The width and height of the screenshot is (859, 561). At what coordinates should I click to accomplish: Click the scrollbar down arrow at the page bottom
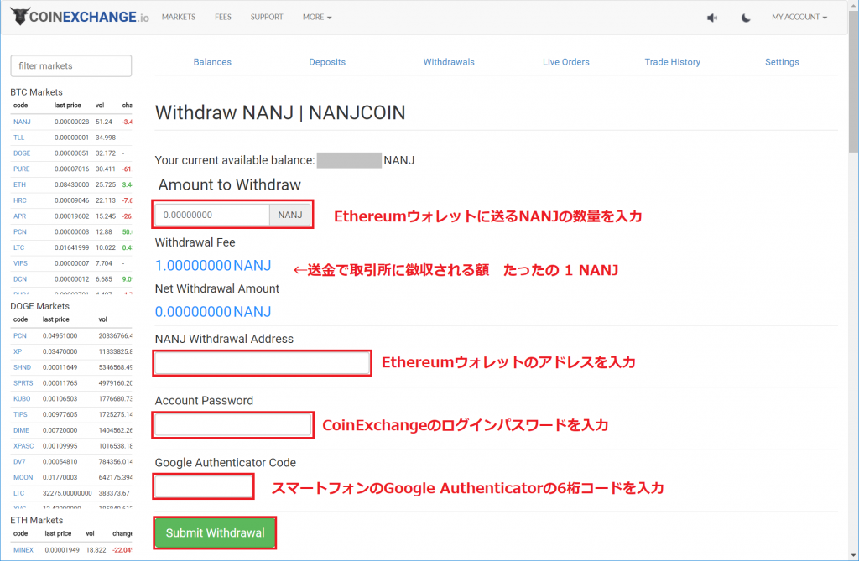pyautogui.click(x=853, y=555)
